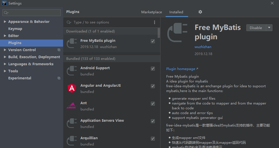Expand the Languages & Frameworks node
This screenshot has height=148, width=279.
5,64
